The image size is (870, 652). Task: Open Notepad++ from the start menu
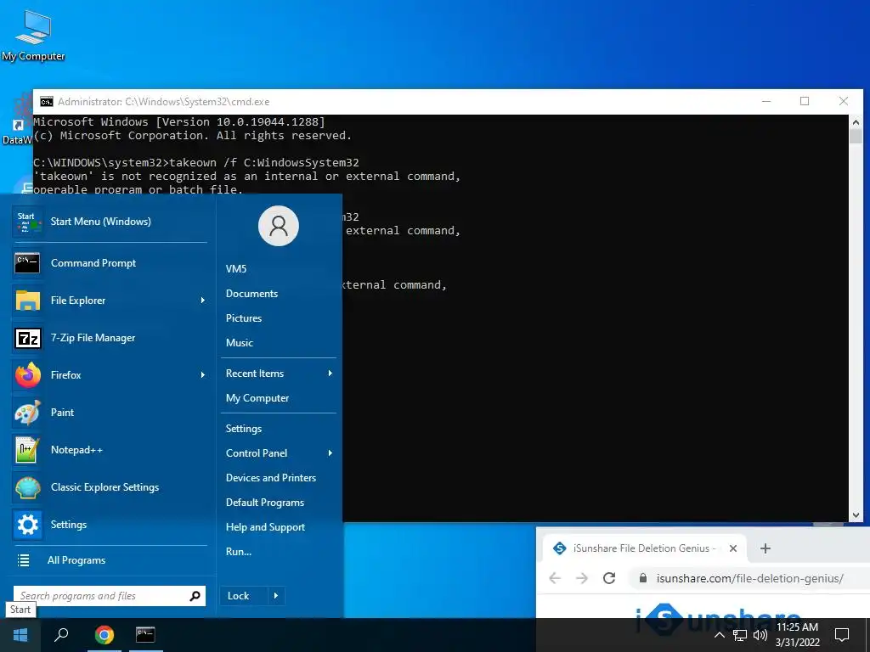point(110,450)
